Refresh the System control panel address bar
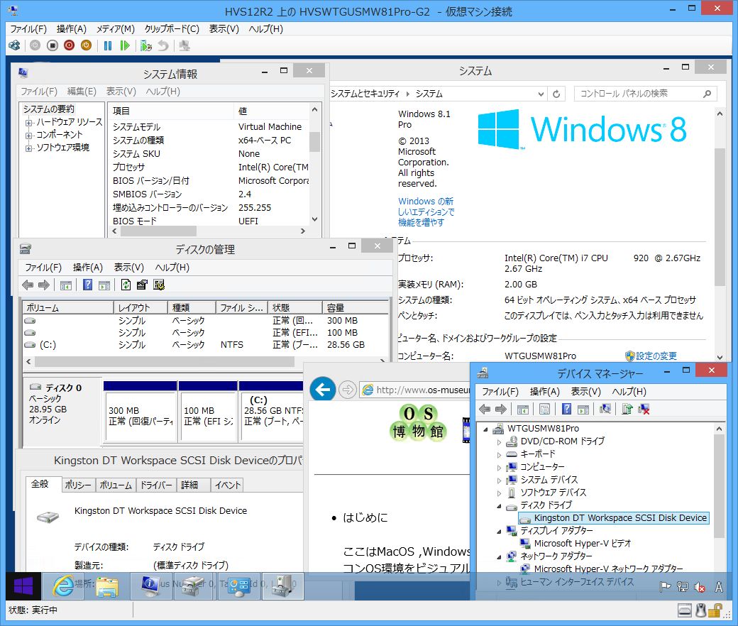The height and width of the screenshot is (626, 738). (556, 94)
